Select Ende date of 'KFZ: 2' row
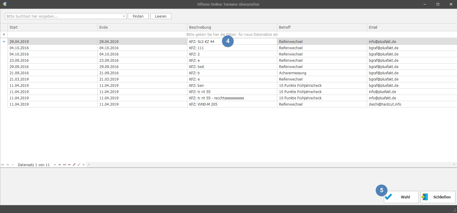The height and width of the screenshot is (213, 457). click(142, 54)
